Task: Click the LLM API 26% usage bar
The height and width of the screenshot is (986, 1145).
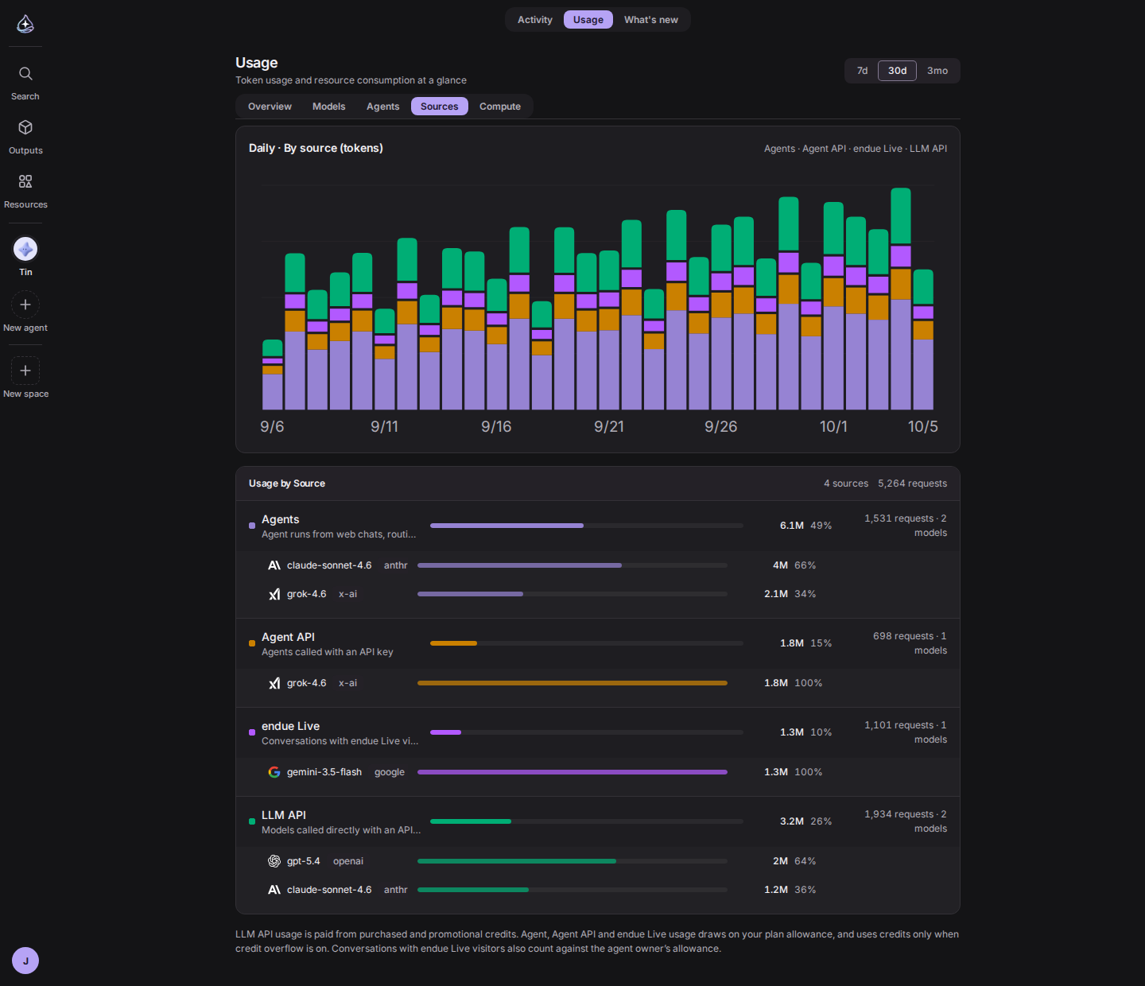Action: click(587, 821)
